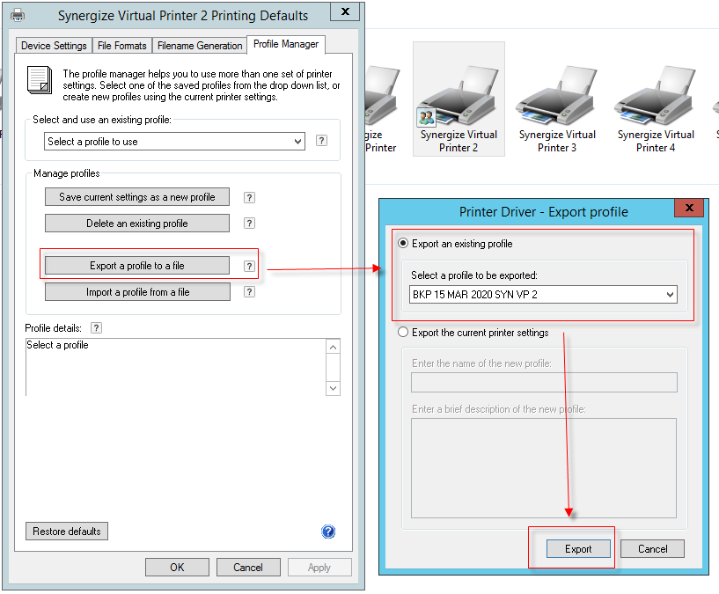The width and height of the screenshot is (719, 594).
Task: Click the Restore defaults button
Action: click(67, 532)
